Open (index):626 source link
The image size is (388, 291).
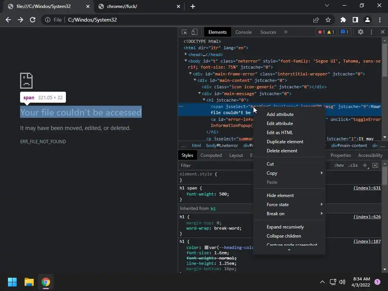pyautogui.click(x=367, y=217)
